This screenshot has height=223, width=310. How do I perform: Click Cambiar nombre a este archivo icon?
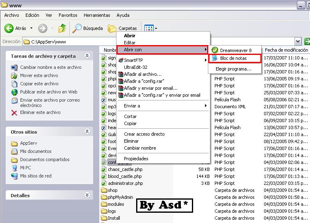click(14, 67)
